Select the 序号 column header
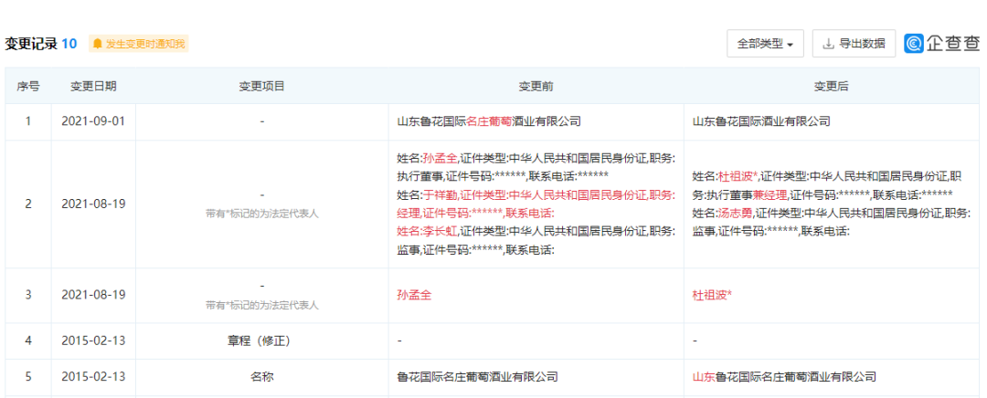The height and width of the screenshot is (398, 987). [27, 87]
